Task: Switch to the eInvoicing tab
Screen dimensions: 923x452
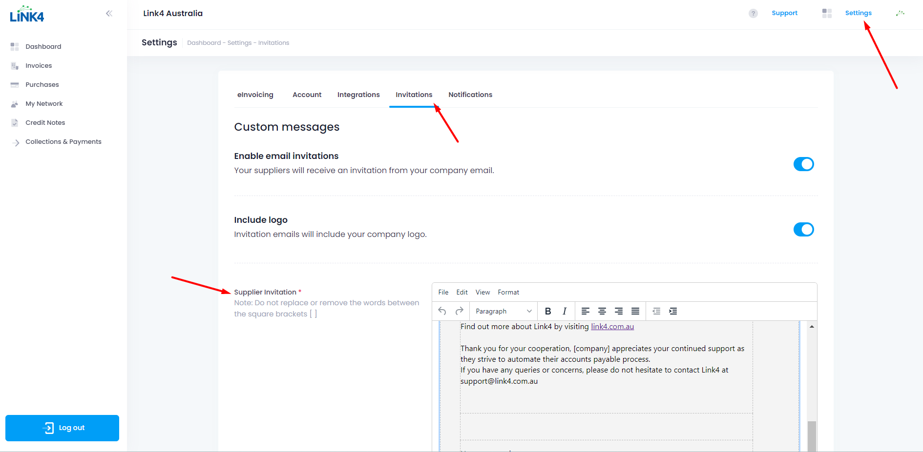Action: [255, 95]
